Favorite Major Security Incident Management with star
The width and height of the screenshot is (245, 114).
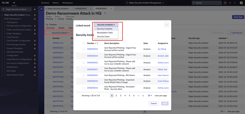163,3
